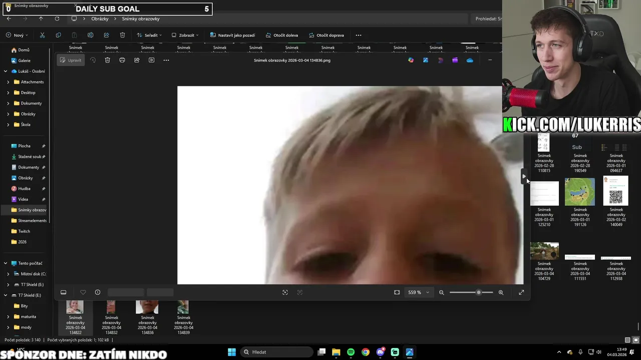Click the Hledat search box on taskbar

[275, 352]
